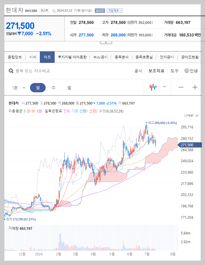Click the search magnifier icon
The height and width of the screenshot is (265, 205).
pos(11,70)
